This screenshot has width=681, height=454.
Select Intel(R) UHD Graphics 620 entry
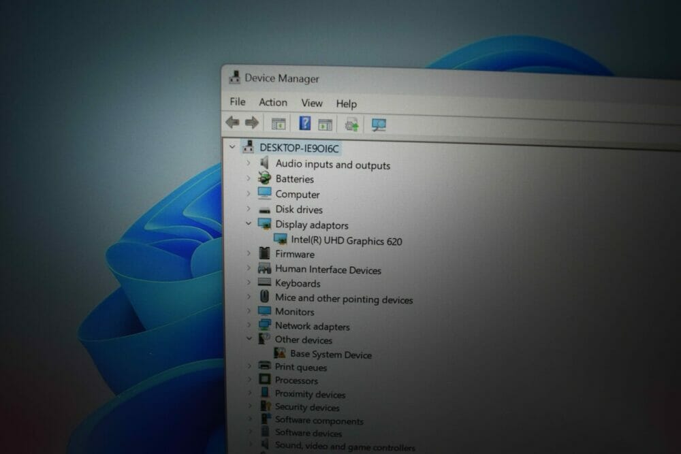click(x=347, y=240)
